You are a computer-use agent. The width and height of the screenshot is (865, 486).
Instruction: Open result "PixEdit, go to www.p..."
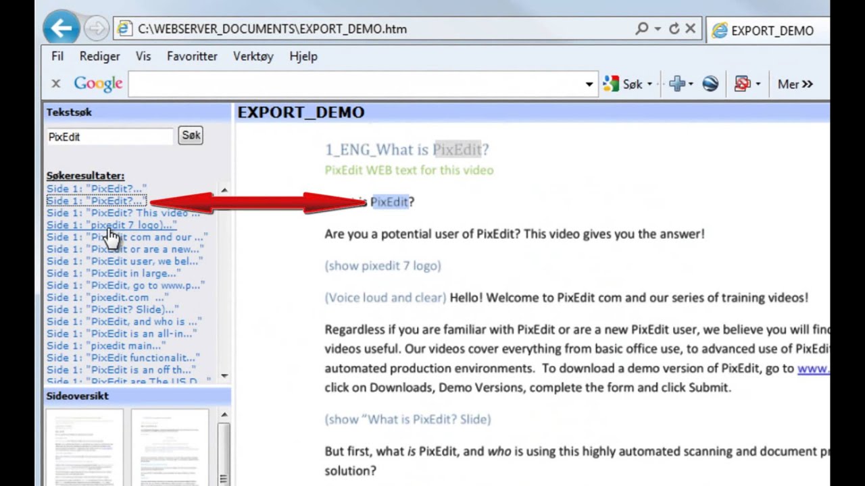(x=126, y=286)
